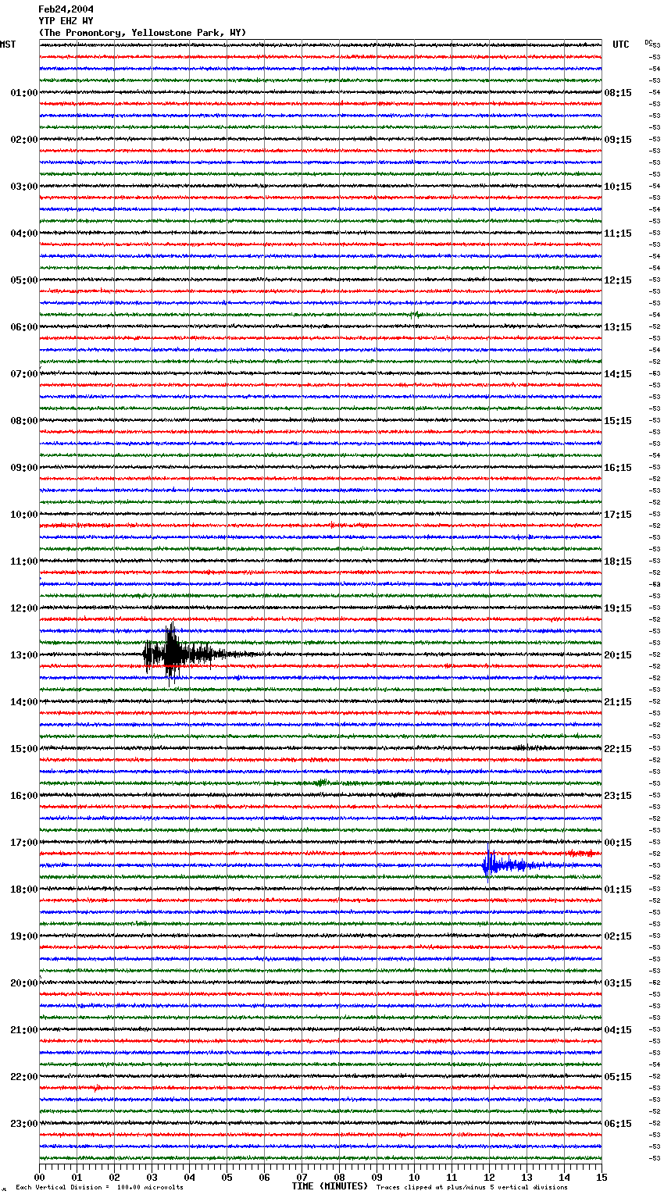Click the 20:15 UTC time label
The height and width of the screenshot is (1198, 664).
(x=618, y=655)
